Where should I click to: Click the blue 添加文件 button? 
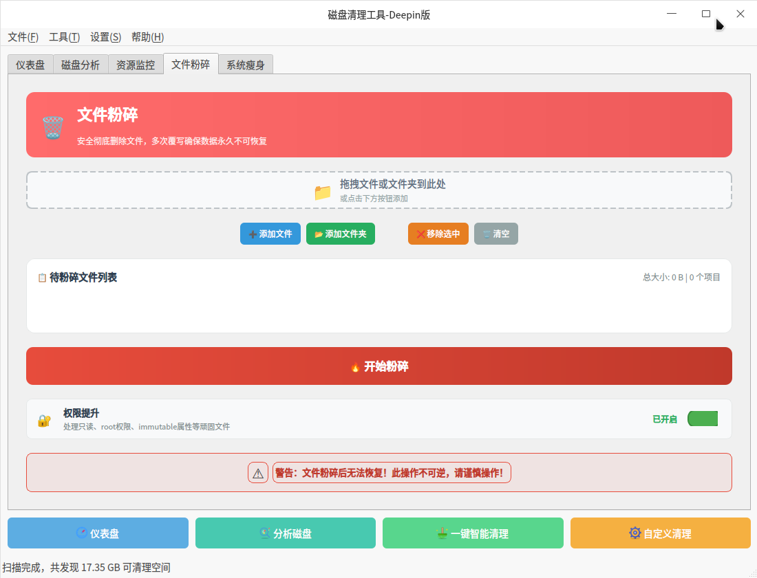(270, 234)
